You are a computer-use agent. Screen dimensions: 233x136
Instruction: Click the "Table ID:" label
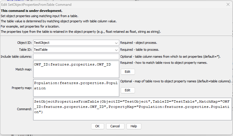click(x=25, y=50)
